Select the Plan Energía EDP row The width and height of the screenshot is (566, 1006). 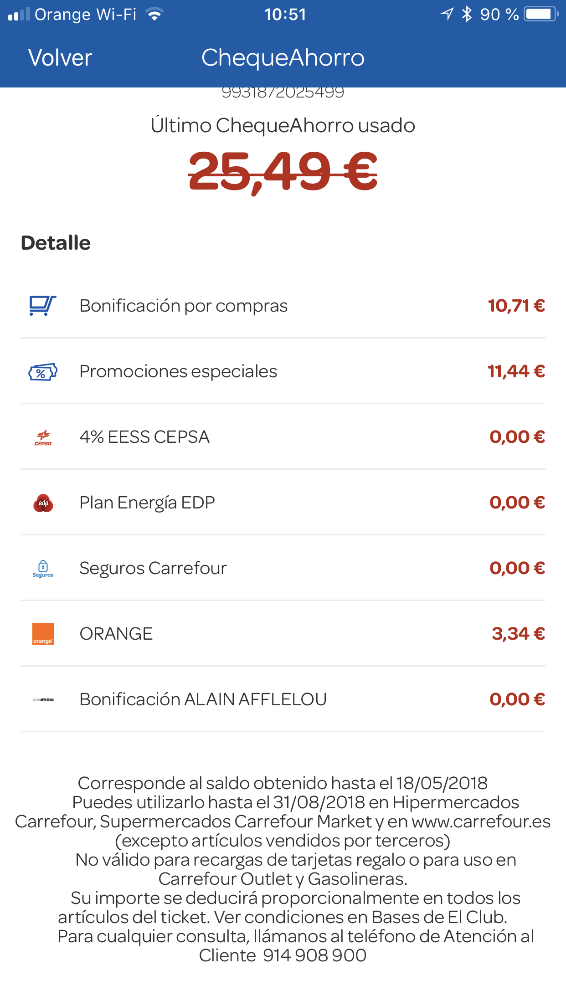[x=147, y=503]
